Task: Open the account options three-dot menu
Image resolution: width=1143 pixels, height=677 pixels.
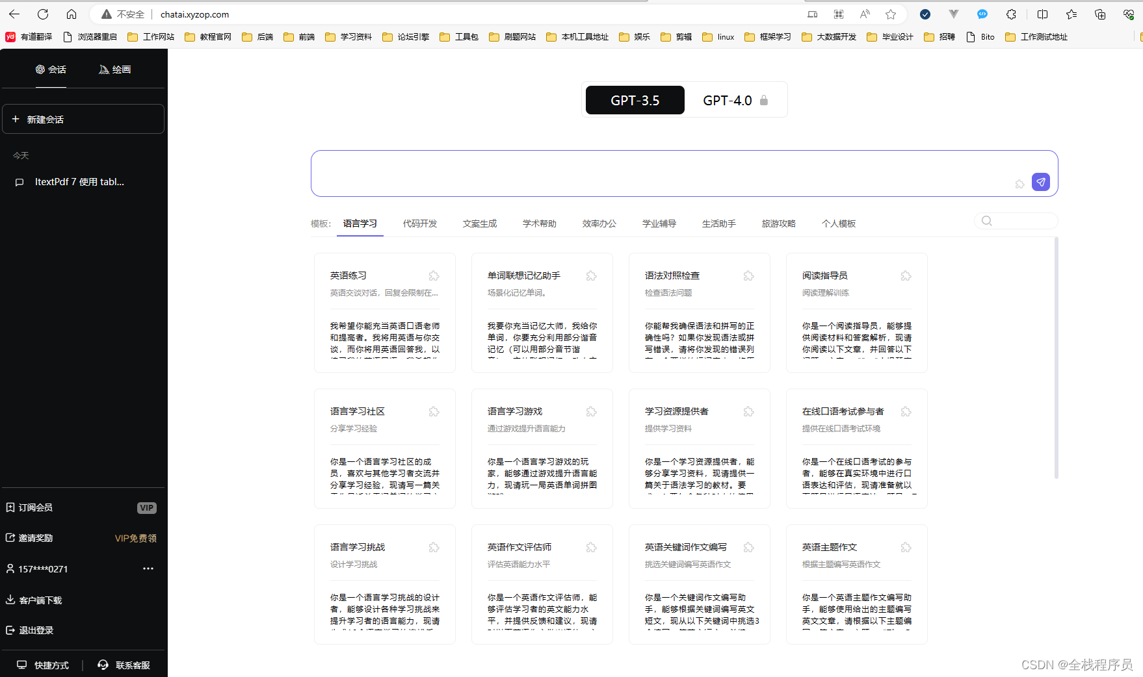Action: 148,568
